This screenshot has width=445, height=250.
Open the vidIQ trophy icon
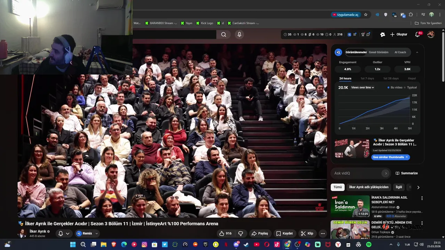point(363,34)
